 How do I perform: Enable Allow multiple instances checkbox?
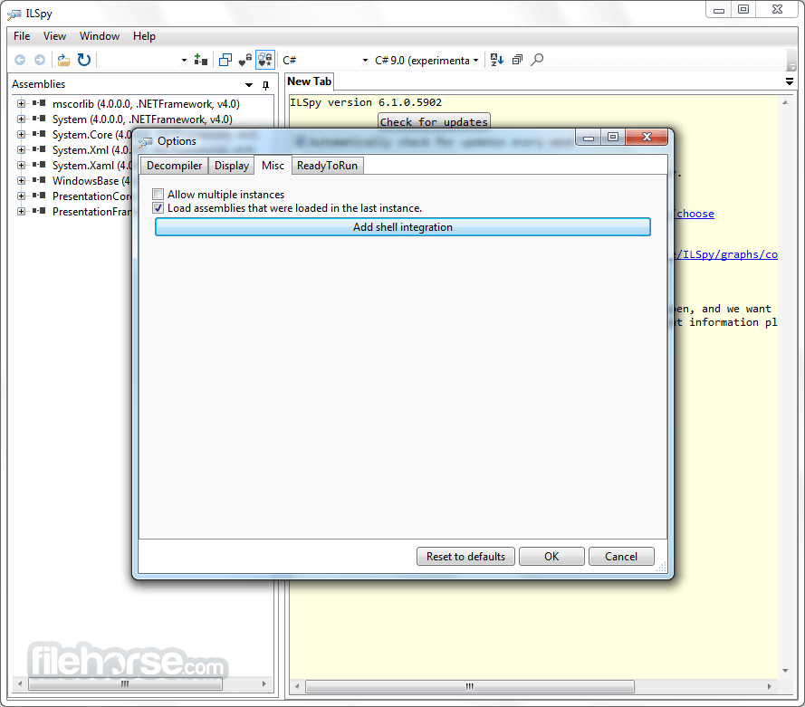coord(158,195)
